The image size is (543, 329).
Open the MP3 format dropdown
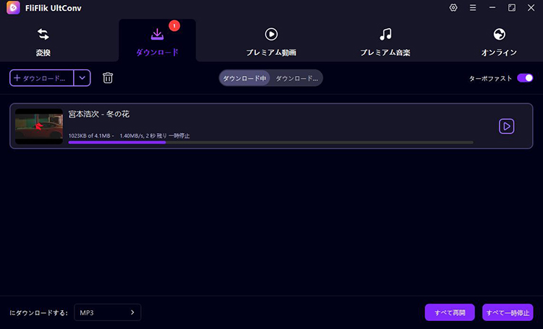coord(107,312)
